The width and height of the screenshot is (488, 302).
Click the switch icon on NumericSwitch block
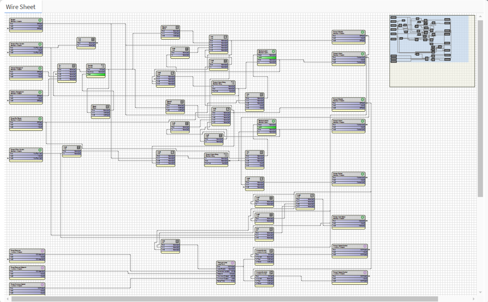(x=271, y=251)
